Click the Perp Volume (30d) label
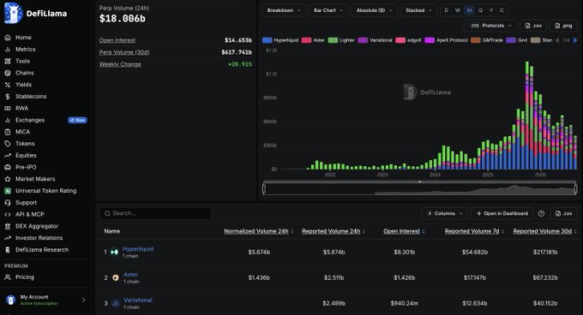The width and height of the screenshot is (583, 315). coord(124,52)
